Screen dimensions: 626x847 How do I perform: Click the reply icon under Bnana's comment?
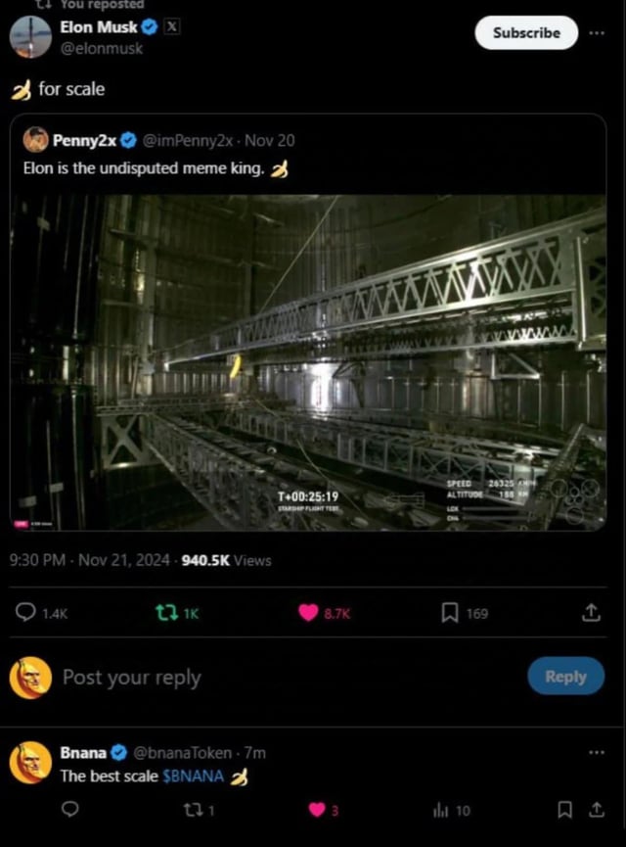click(x=69, y=810)
